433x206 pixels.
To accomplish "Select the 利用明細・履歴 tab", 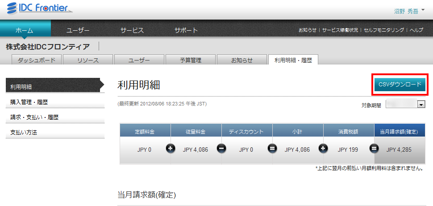I will (293, 60).
